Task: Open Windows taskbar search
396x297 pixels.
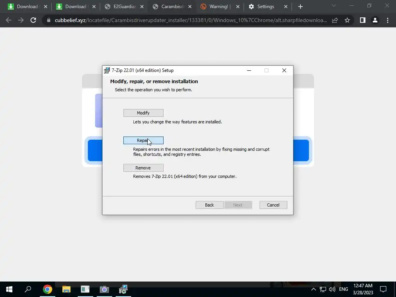Action: [28, 289]
